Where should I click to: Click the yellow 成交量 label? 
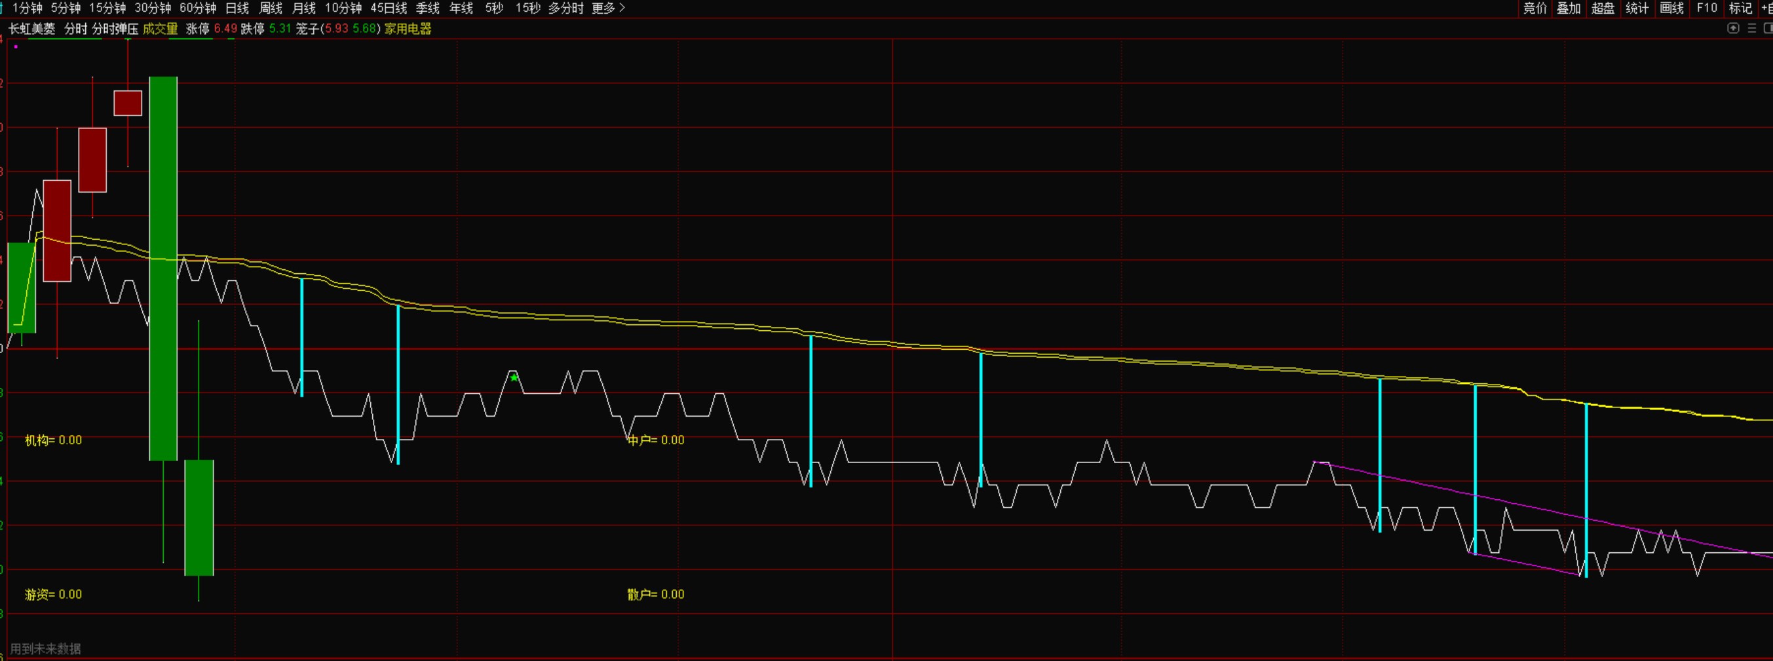161,29
